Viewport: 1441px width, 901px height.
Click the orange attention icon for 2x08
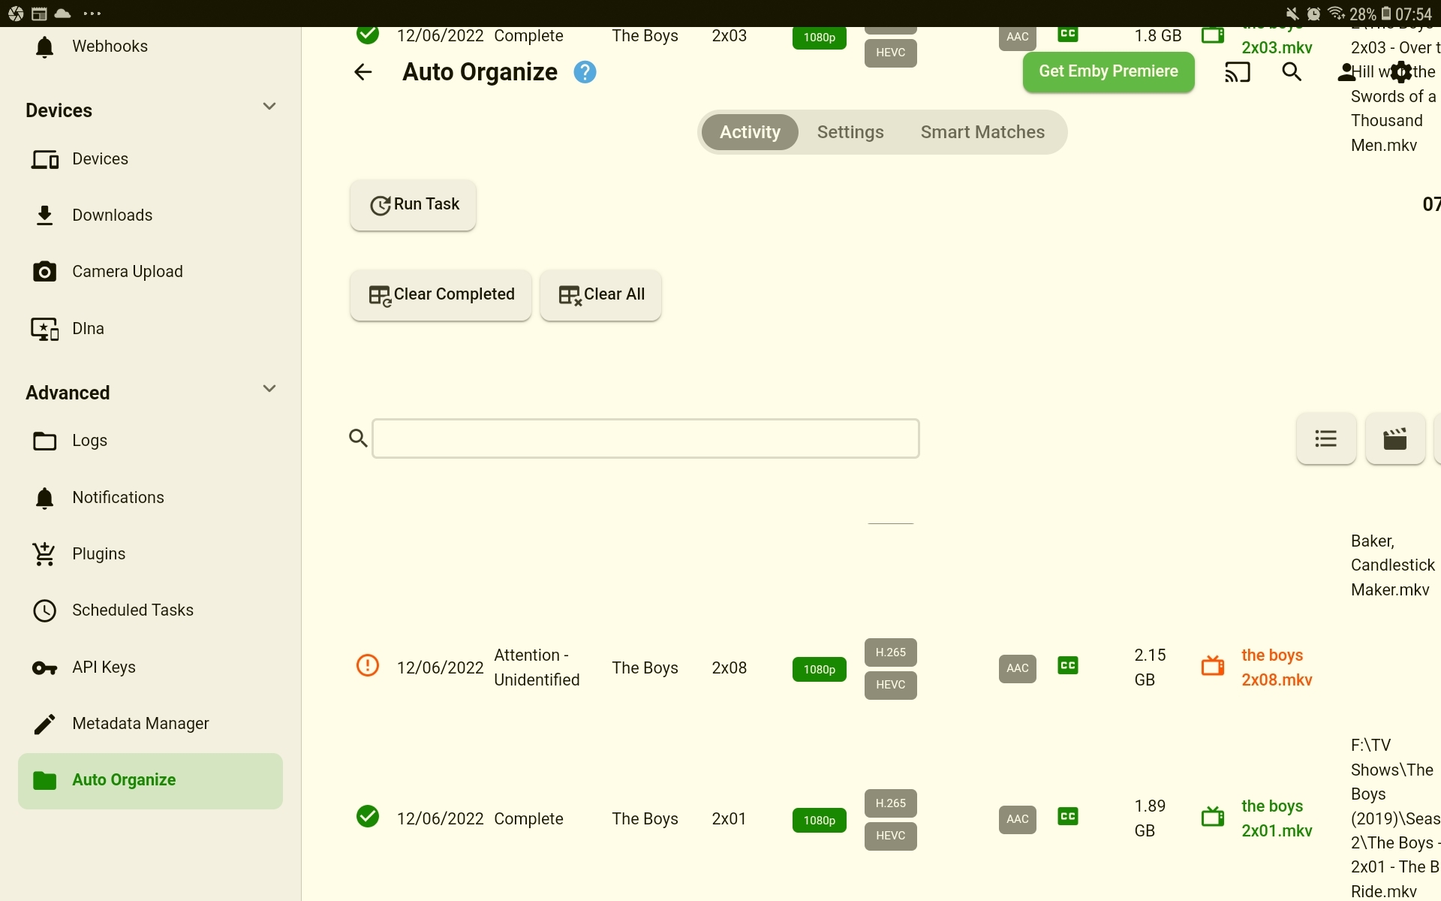click(368, 666)
